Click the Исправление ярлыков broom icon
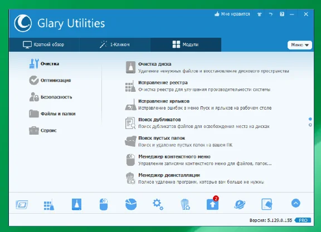This screenshot has width=321, height=232. tap(130, 105)
